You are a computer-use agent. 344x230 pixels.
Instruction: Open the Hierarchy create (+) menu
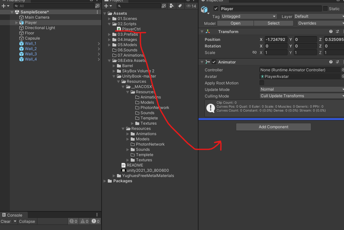pos(5,6)
